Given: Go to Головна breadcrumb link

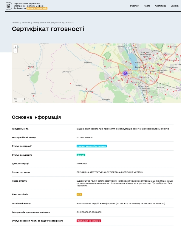Looking at the screenshot, I should [16, 23].
